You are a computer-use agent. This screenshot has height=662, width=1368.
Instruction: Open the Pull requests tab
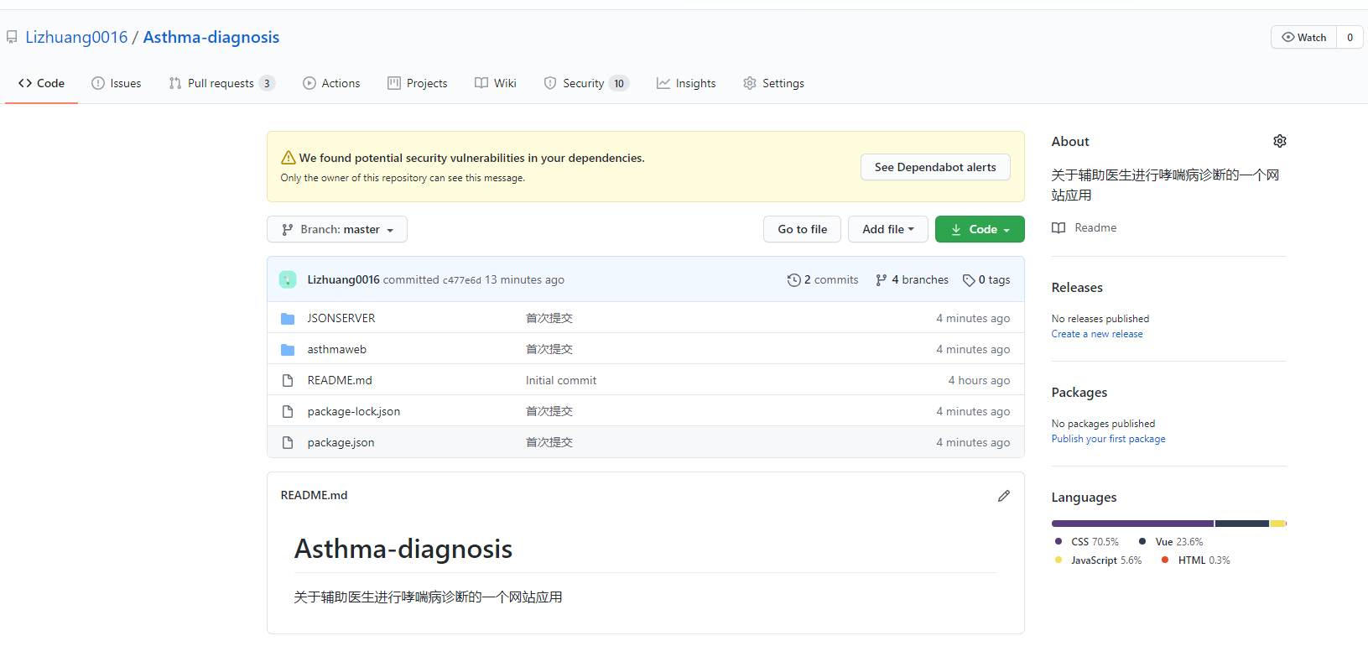(222, 83)
